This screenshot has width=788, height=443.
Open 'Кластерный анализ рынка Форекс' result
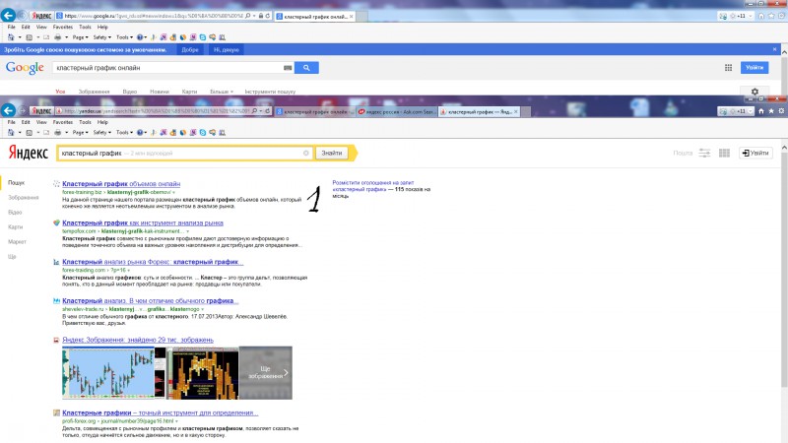point(153,262)
